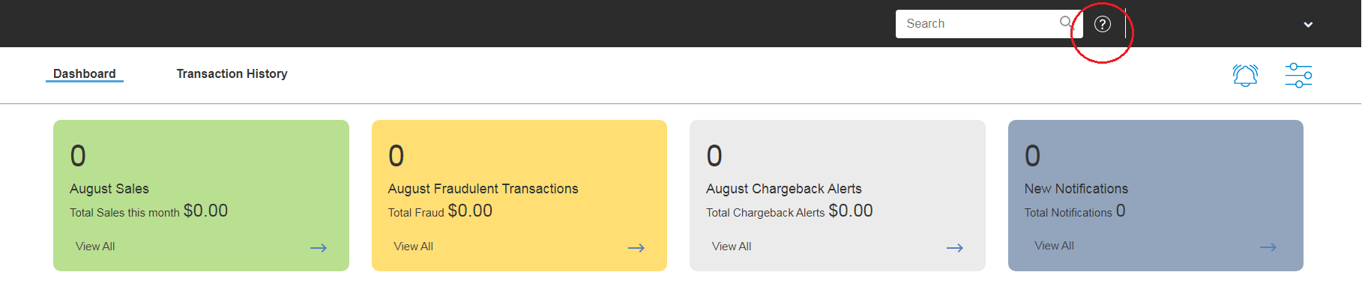Expand the account dropdown chevron

tap(1308, 25)
